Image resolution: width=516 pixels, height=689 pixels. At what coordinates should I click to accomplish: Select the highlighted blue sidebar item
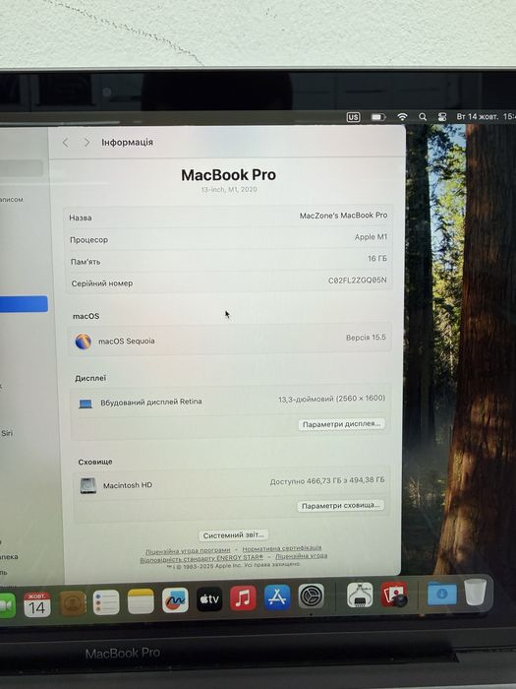point(24,304)
